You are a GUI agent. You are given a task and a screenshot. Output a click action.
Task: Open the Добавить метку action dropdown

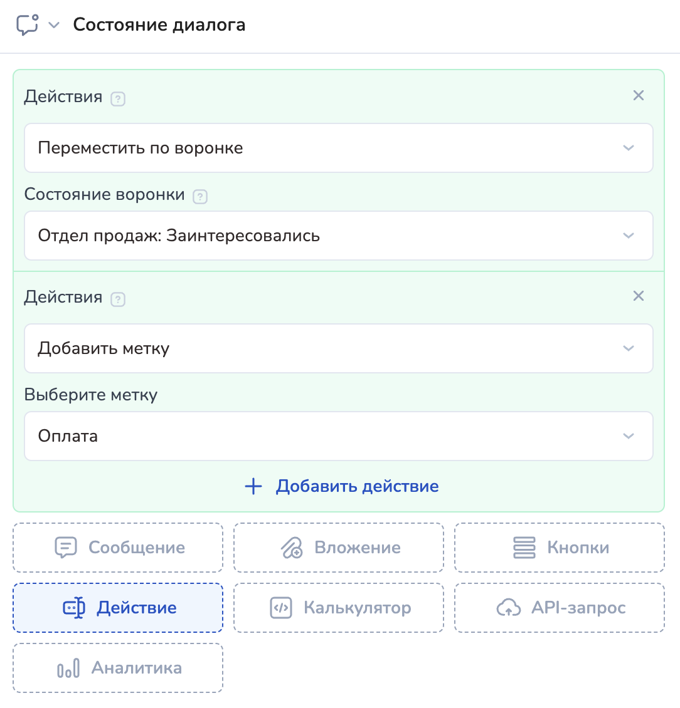(x=339, y=348)
